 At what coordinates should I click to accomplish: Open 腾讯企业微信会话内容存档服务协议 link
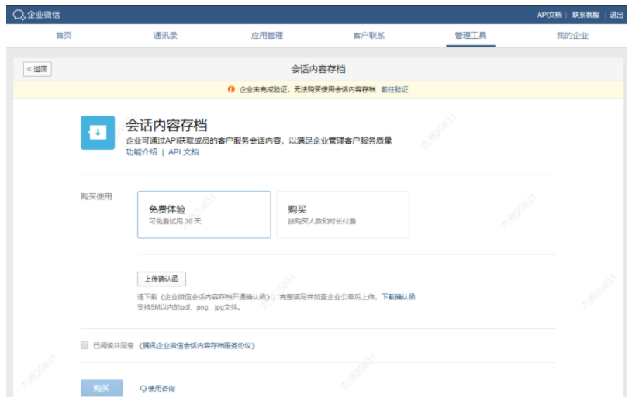(197, 346)
